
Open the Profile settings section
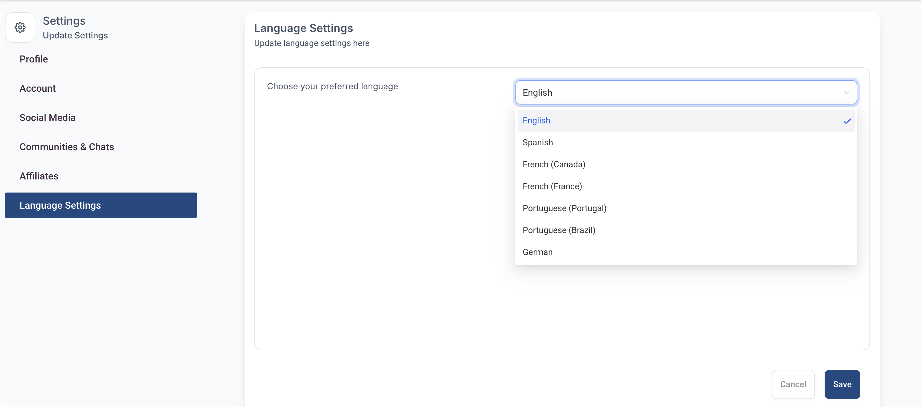(x=34, y=59)
